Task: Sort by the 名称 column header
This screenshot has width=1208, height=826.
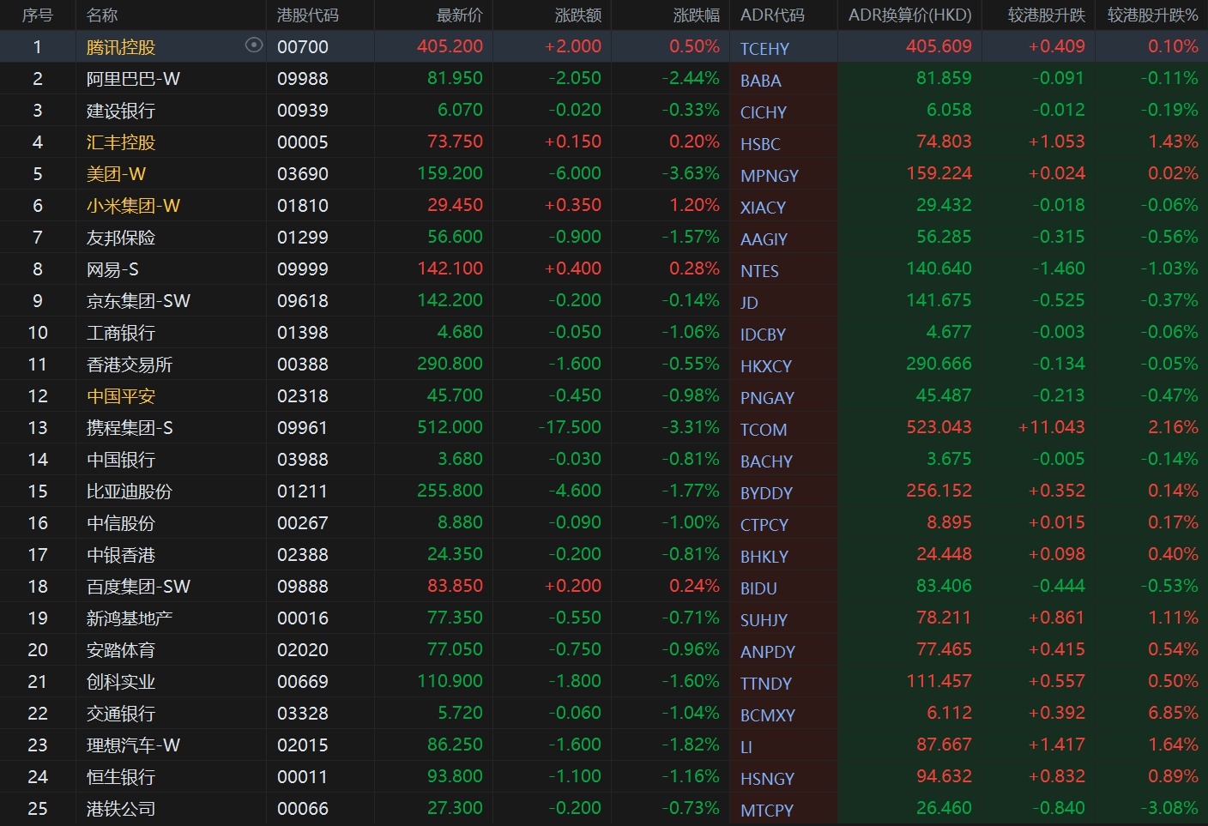Action: pyautogui.click(x=102, y=15)
